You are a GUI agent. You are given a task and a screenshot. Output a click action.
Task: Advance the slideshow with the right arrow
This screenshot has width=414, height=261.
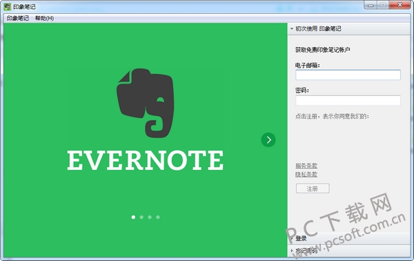coord(268,139)
